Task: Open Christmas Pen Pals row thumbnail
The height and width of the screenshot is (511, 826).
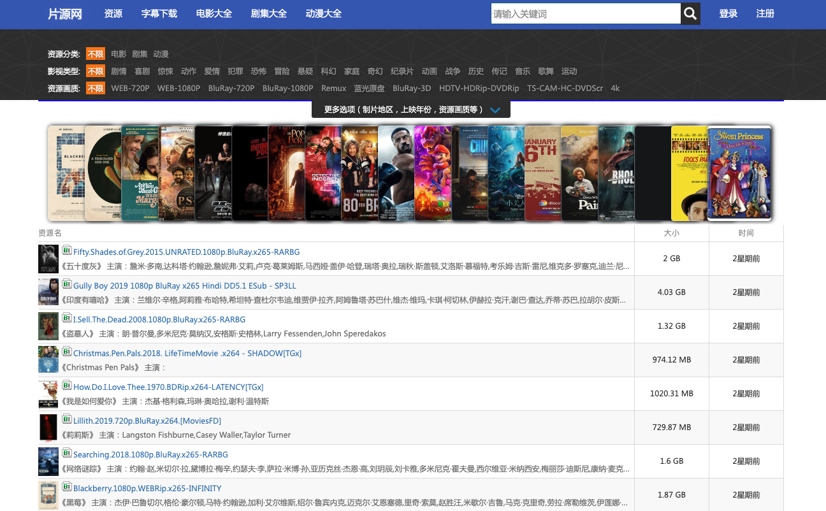Action: click(48, 360)
